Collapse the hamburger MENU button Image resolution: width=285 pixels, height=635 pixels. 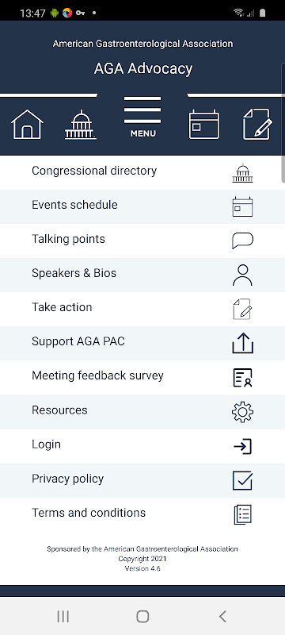tap(142, 117)
